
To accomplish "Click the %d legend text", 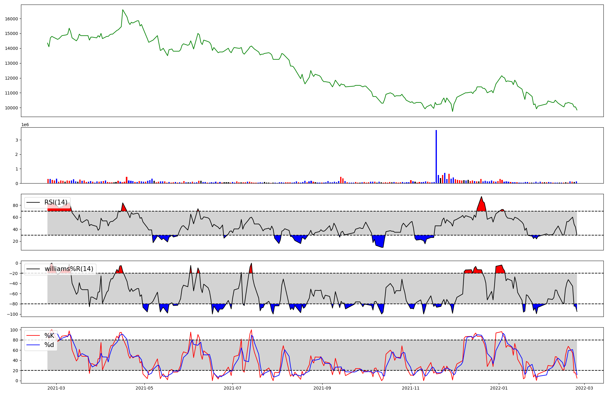I will pyautogui.click(x=49, y=345).
